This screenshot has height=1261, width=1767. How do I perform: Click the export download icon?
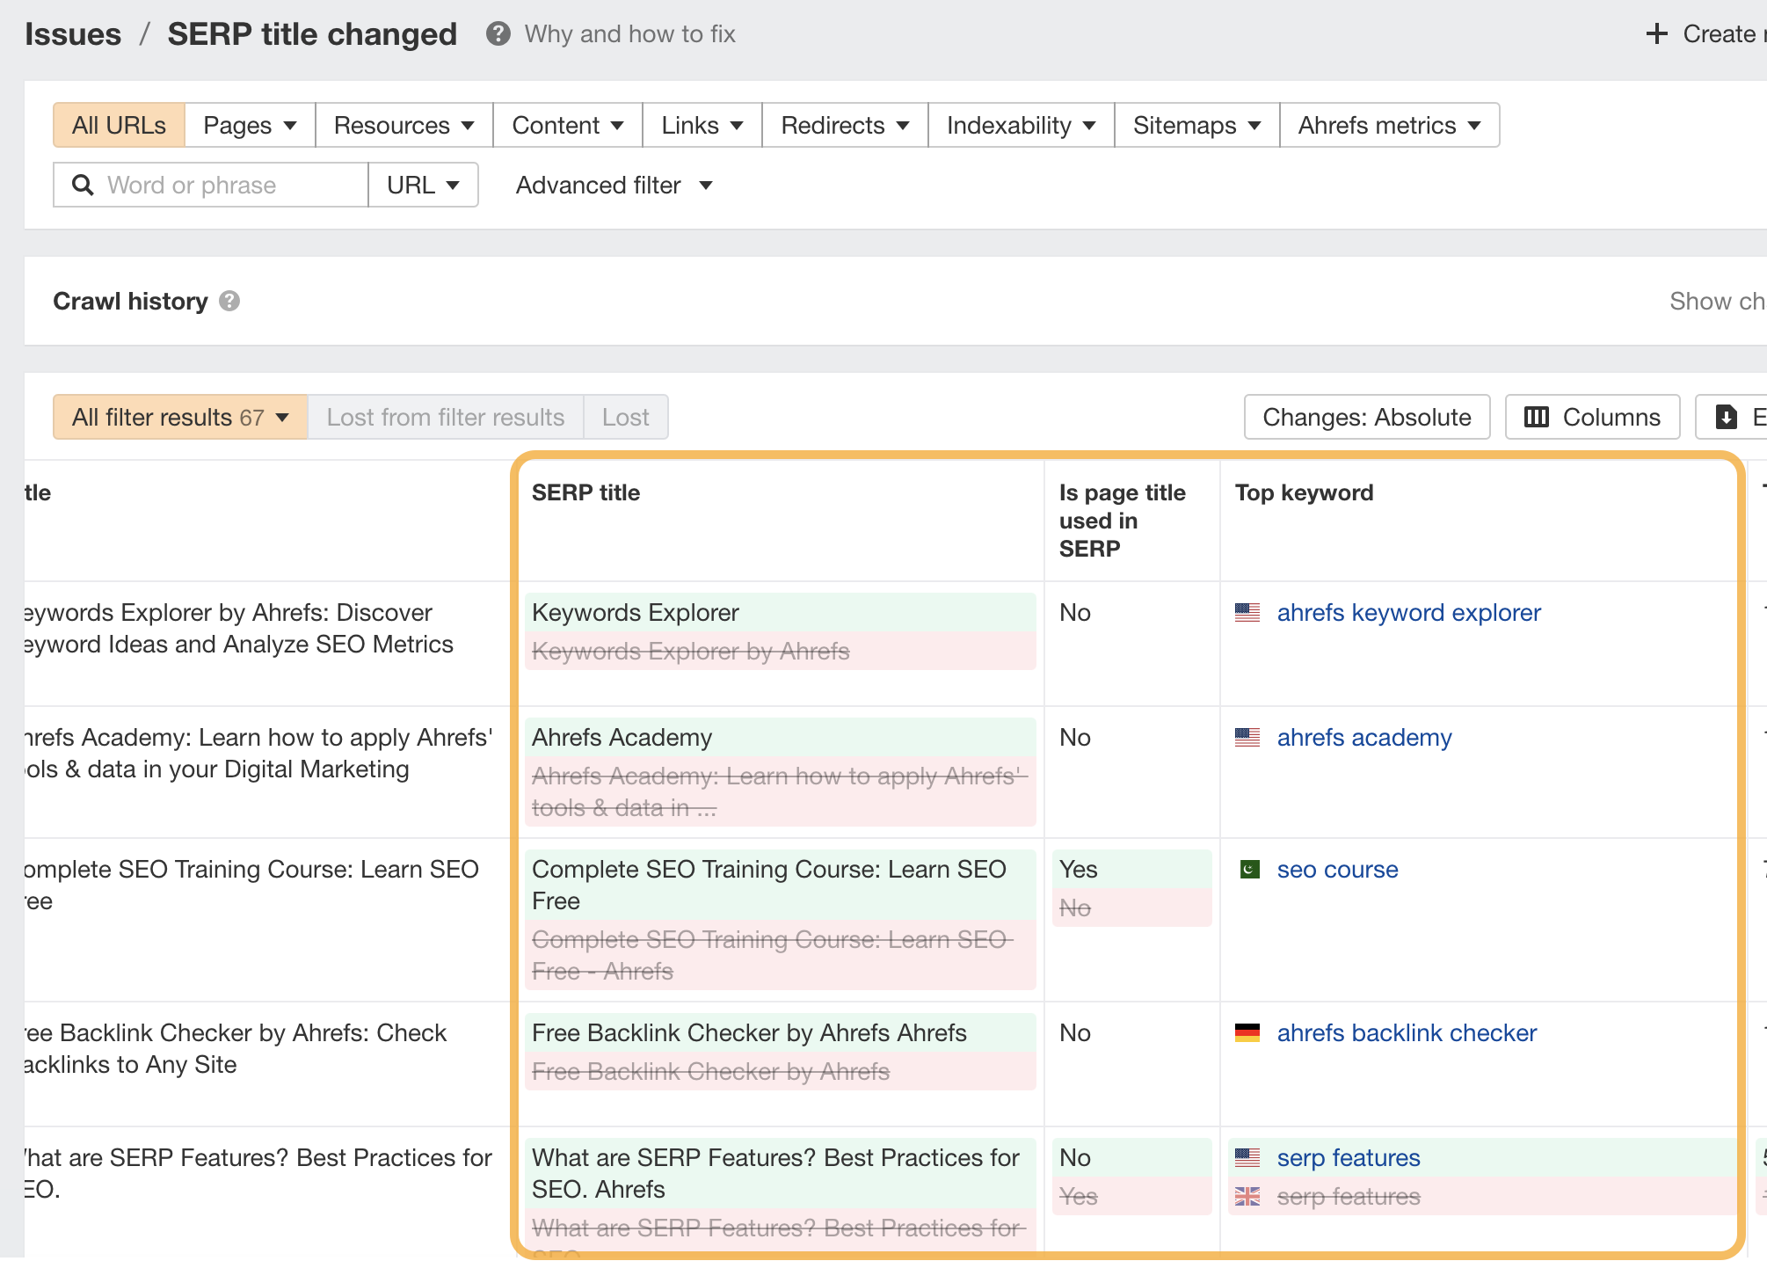point(1726,417)
